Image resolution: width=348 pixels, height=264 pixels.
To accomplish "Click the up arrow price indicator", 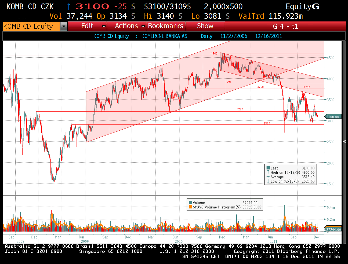I will tap(69, 6).
